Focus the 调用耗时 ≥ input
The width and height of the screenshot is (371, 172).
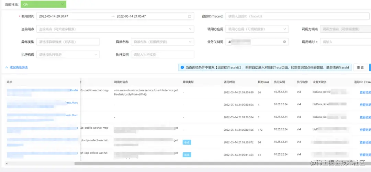346,42
